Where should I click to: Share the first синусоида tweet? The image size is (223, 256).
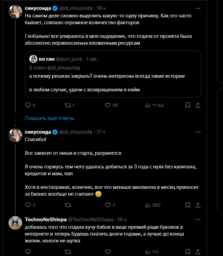(198, 105)
